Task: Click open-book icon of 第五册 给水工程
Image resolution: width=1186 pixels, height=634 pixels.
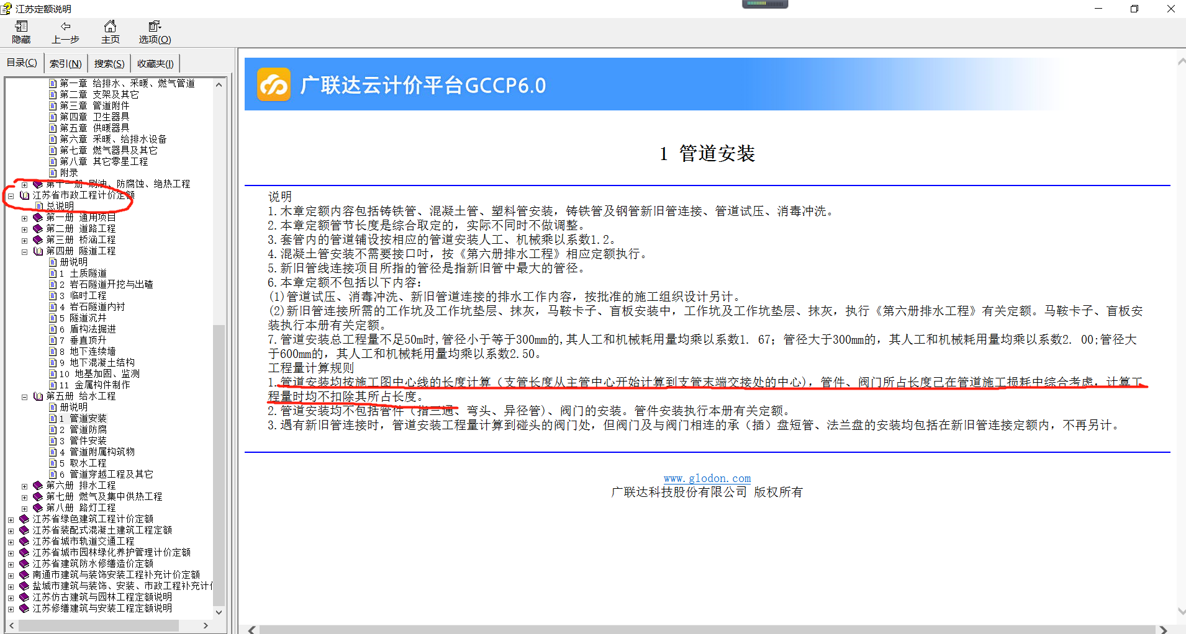Action: [x=38, y=396]
